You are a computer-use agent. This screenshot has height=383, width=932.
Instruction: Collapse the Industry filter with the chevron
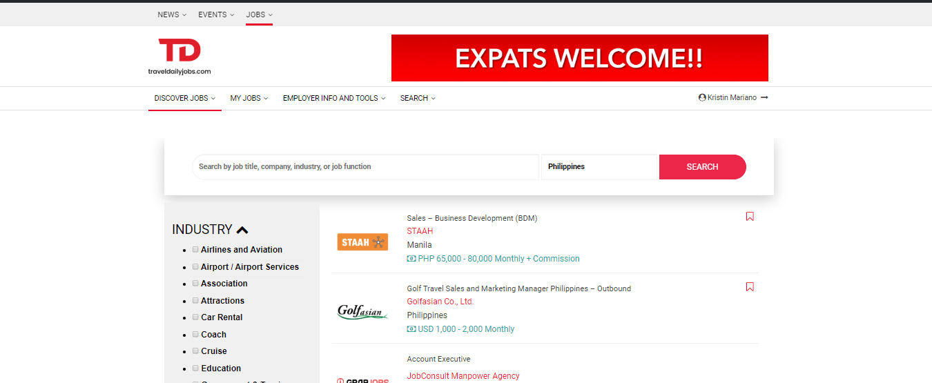pyautogui.click(x=242, y=230)
